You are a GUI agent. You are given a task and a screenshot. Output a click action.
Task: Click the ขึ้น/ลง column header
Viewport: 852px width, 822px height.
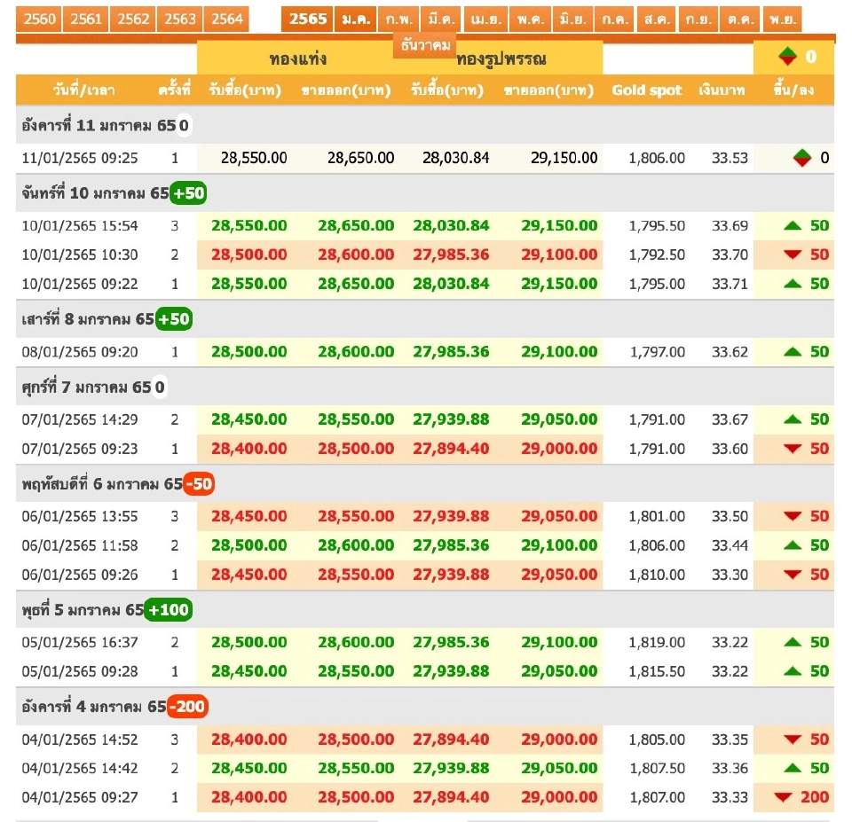(x=793, y=90)
